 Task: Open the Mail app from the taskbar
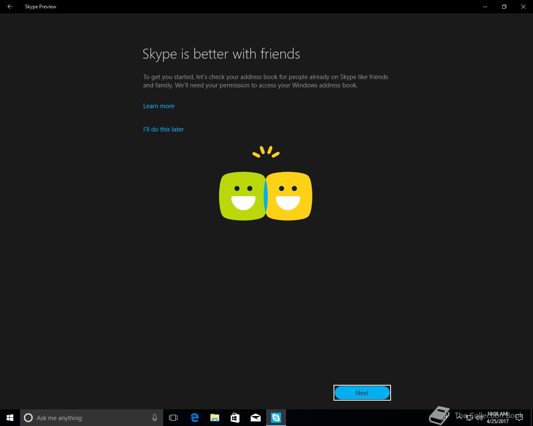(256, 418)
